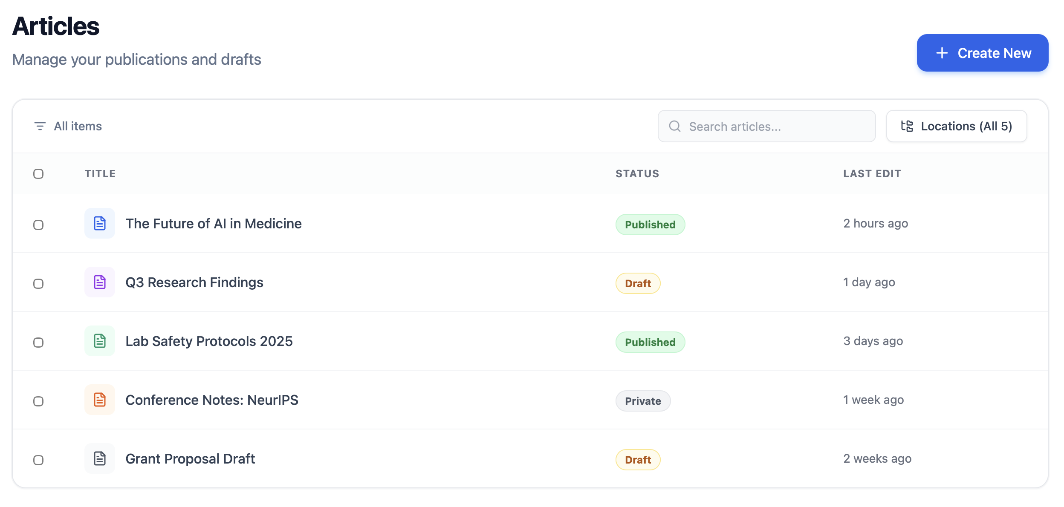Sort by the Status column header
The image size is (1064, 507).
point(637,174)
